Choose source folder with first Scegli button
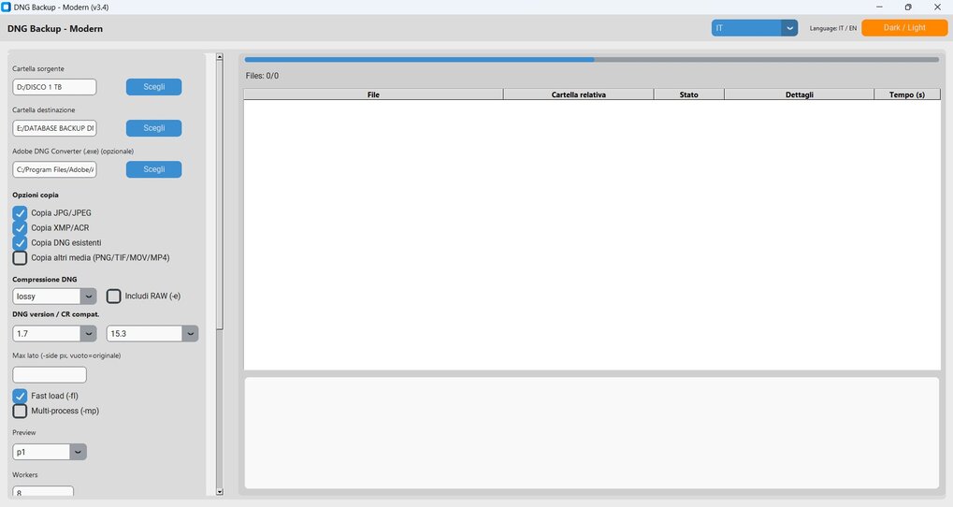 [x=153, y=87]
